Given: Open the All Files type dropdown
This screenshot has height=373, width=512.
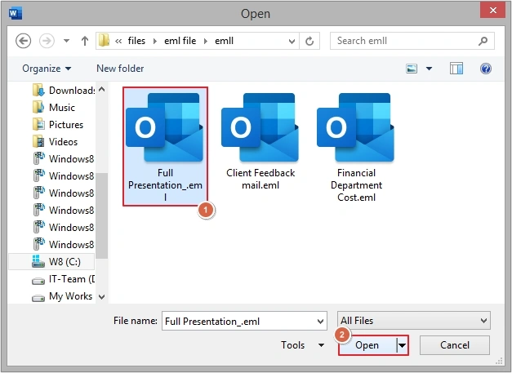Looking at the screenshot, I should (414, 321).
